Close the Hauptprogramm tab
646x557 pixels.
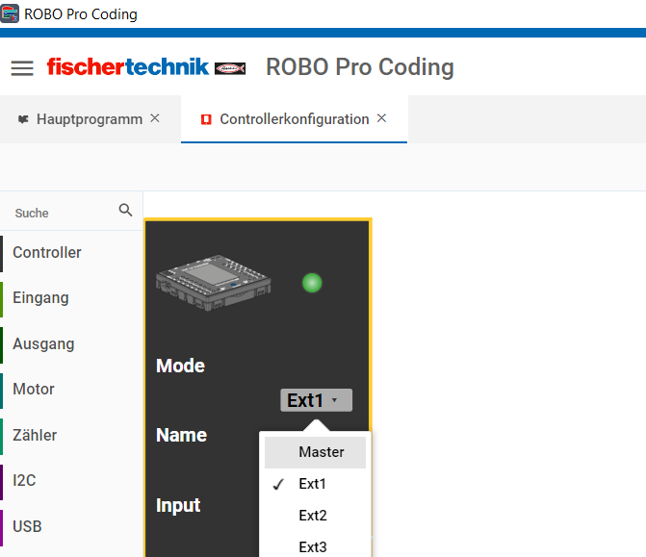click(155, 118)
